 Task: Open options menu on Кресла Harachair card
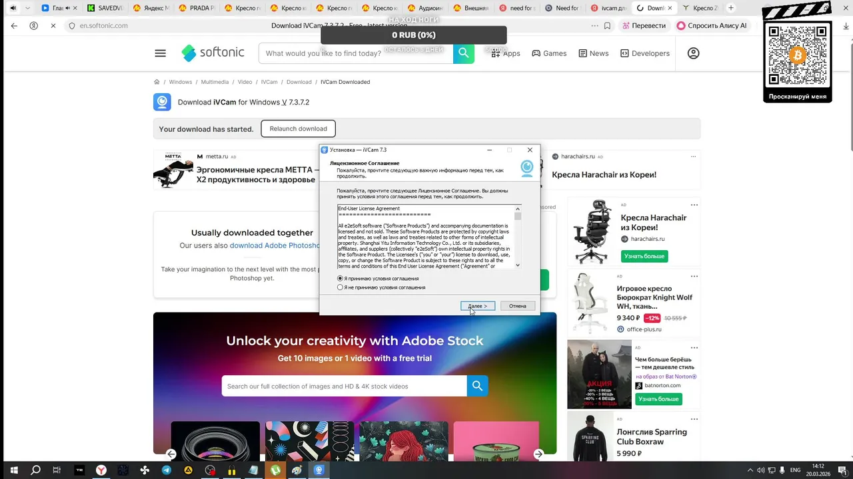694,205
